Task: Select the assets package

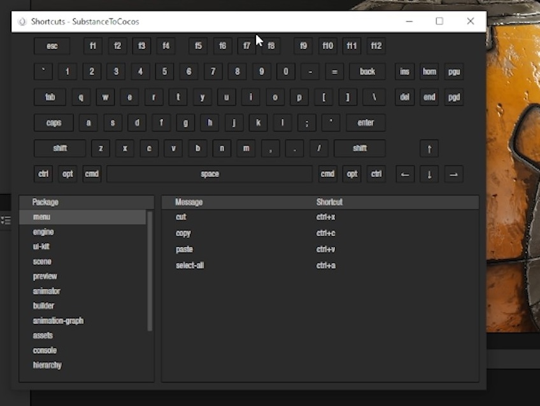Action: pyautogui.click(x=43, y=335)
